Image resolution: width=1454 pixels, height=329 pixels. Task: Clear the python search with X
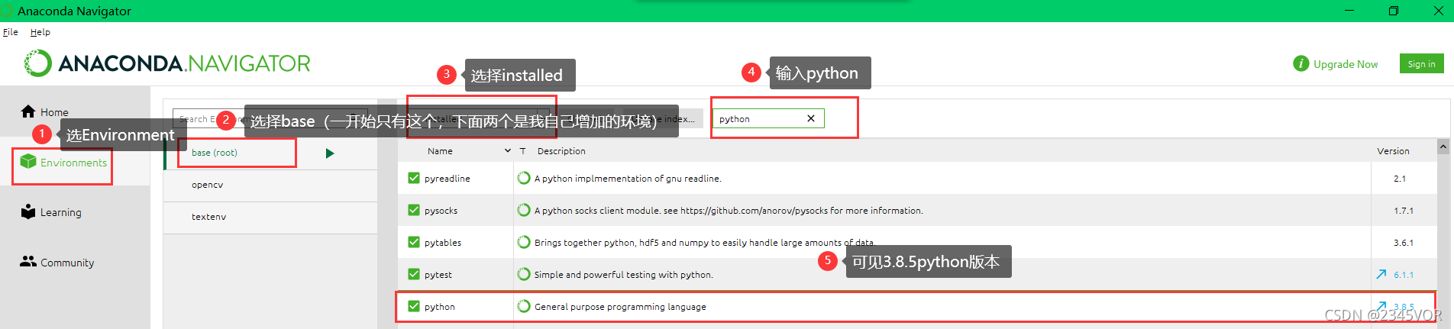[x=811, y=118]
